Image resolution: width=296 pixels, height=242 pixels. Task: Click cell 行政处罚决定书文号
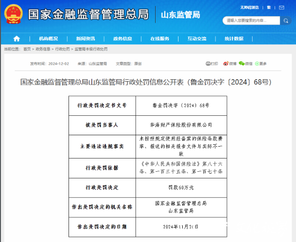pos(102,105)
